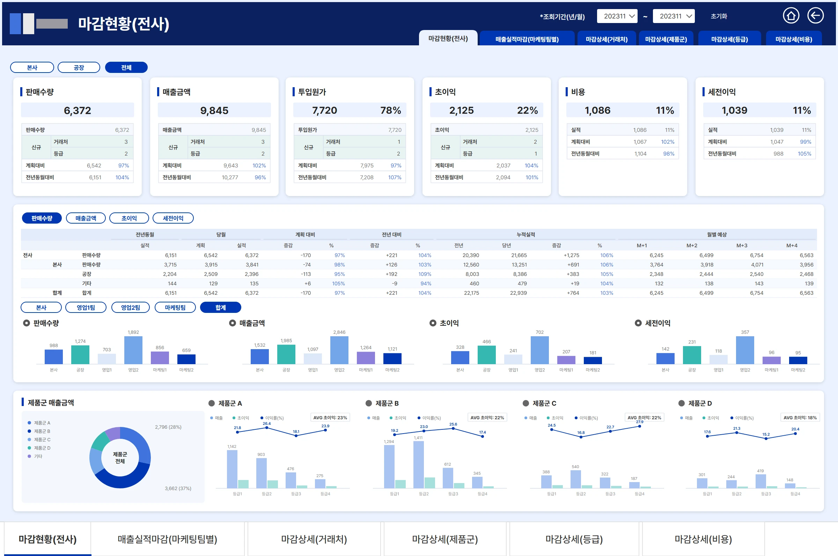Open the bottom 매출실적마감(마케팅팀별) sheet tab
The height and width of the screenshot is (556, 838).
[167, 539]
